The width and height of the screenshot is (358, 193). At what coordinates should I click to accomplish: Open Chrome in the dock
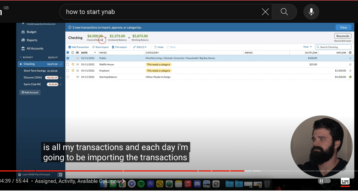[x=122, y=184]
